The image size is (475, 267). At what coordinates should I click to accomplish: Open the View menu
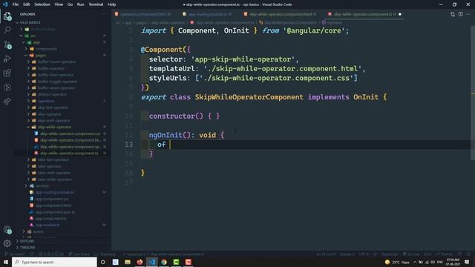tap(59, 4)
